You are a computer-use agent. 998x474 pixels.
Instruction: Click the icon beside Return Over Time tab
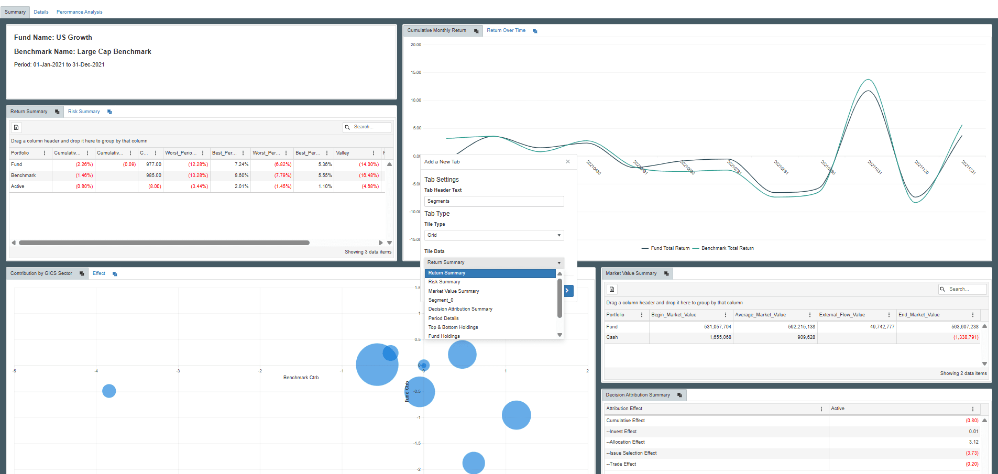(535, 31)
